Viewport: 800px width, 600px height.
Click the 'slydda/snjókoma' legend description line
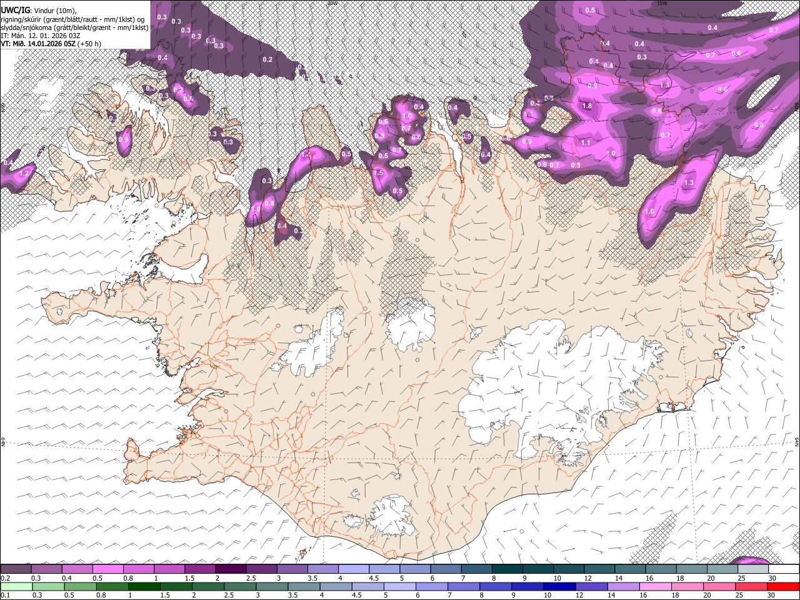click(74, 27)
